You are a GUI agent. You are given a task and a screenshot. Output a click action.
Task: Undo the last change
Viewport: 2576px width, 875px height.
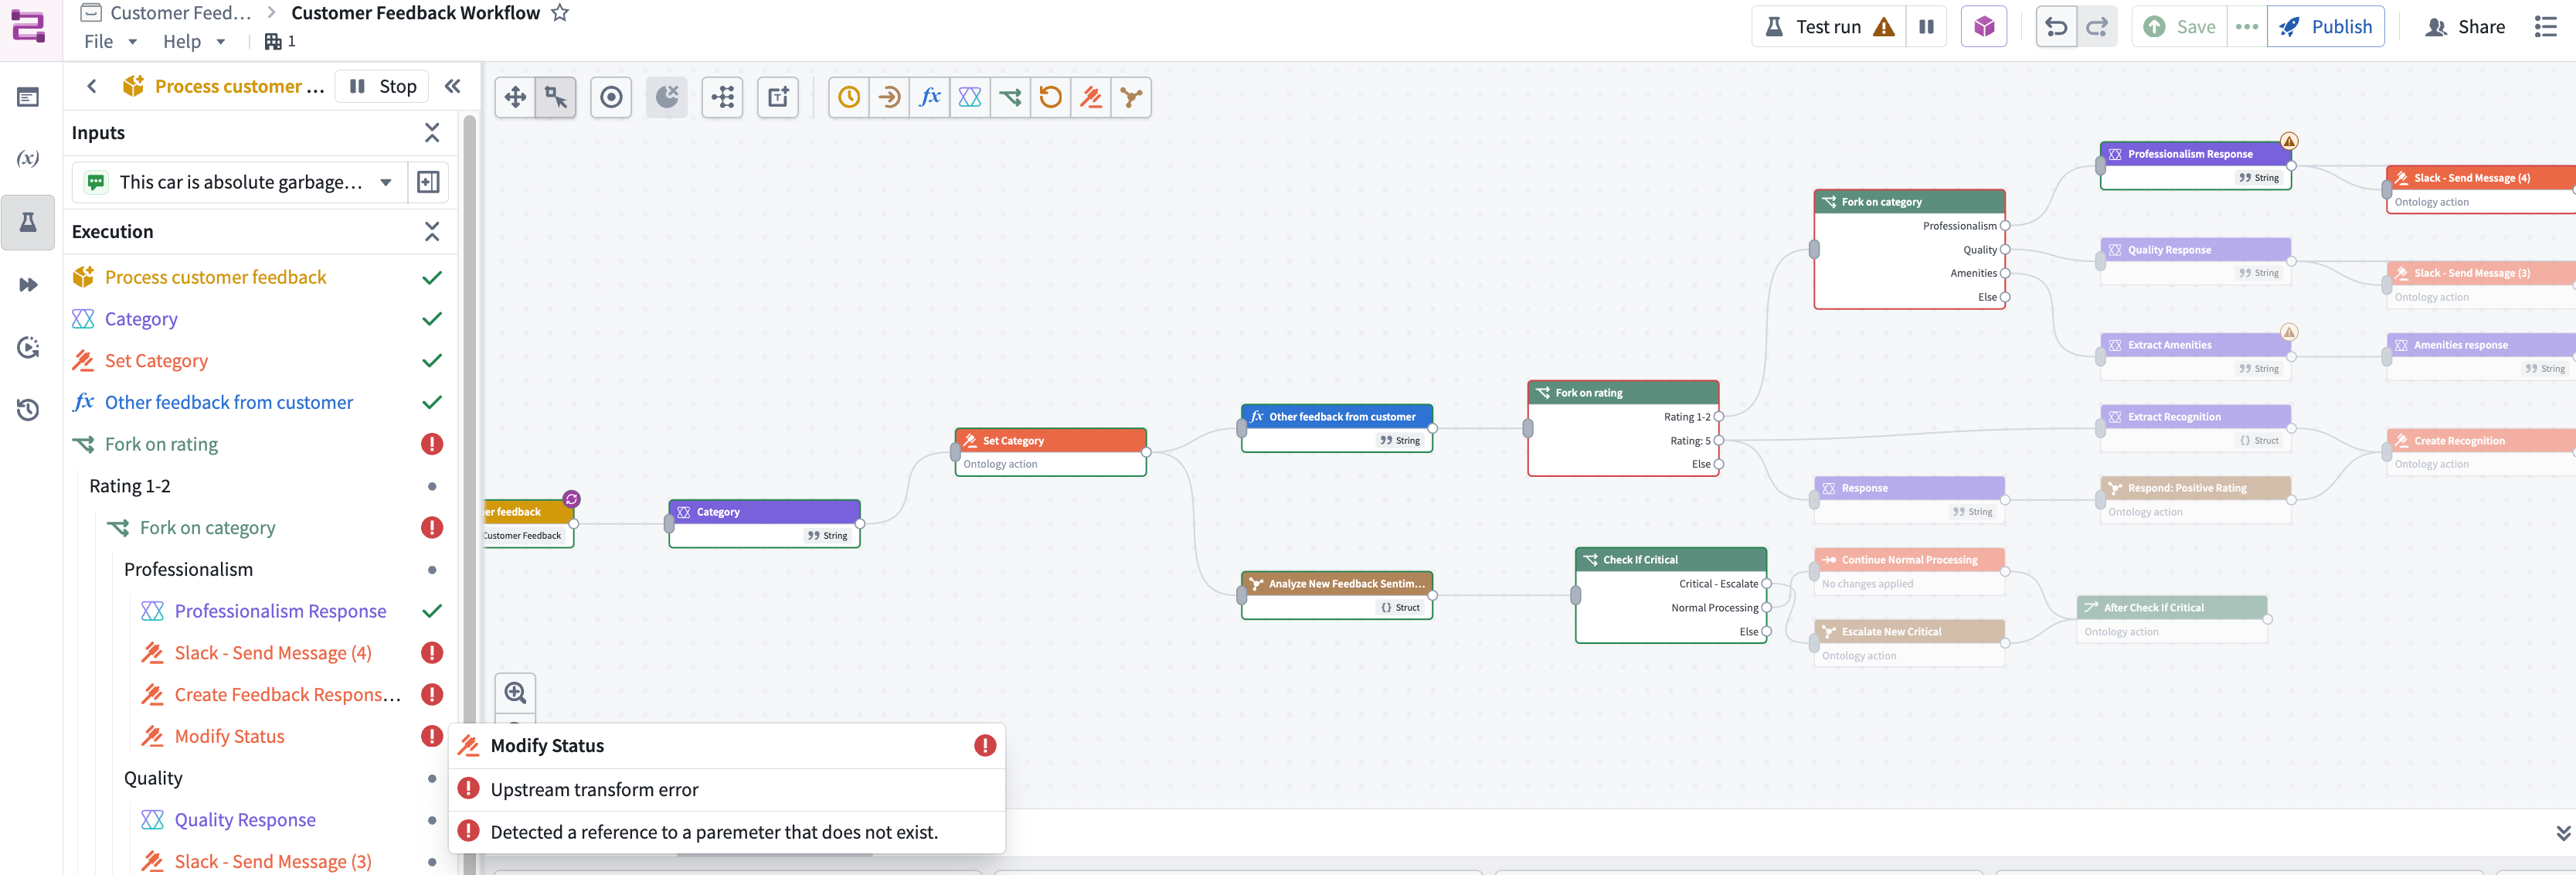point(2056,27)
